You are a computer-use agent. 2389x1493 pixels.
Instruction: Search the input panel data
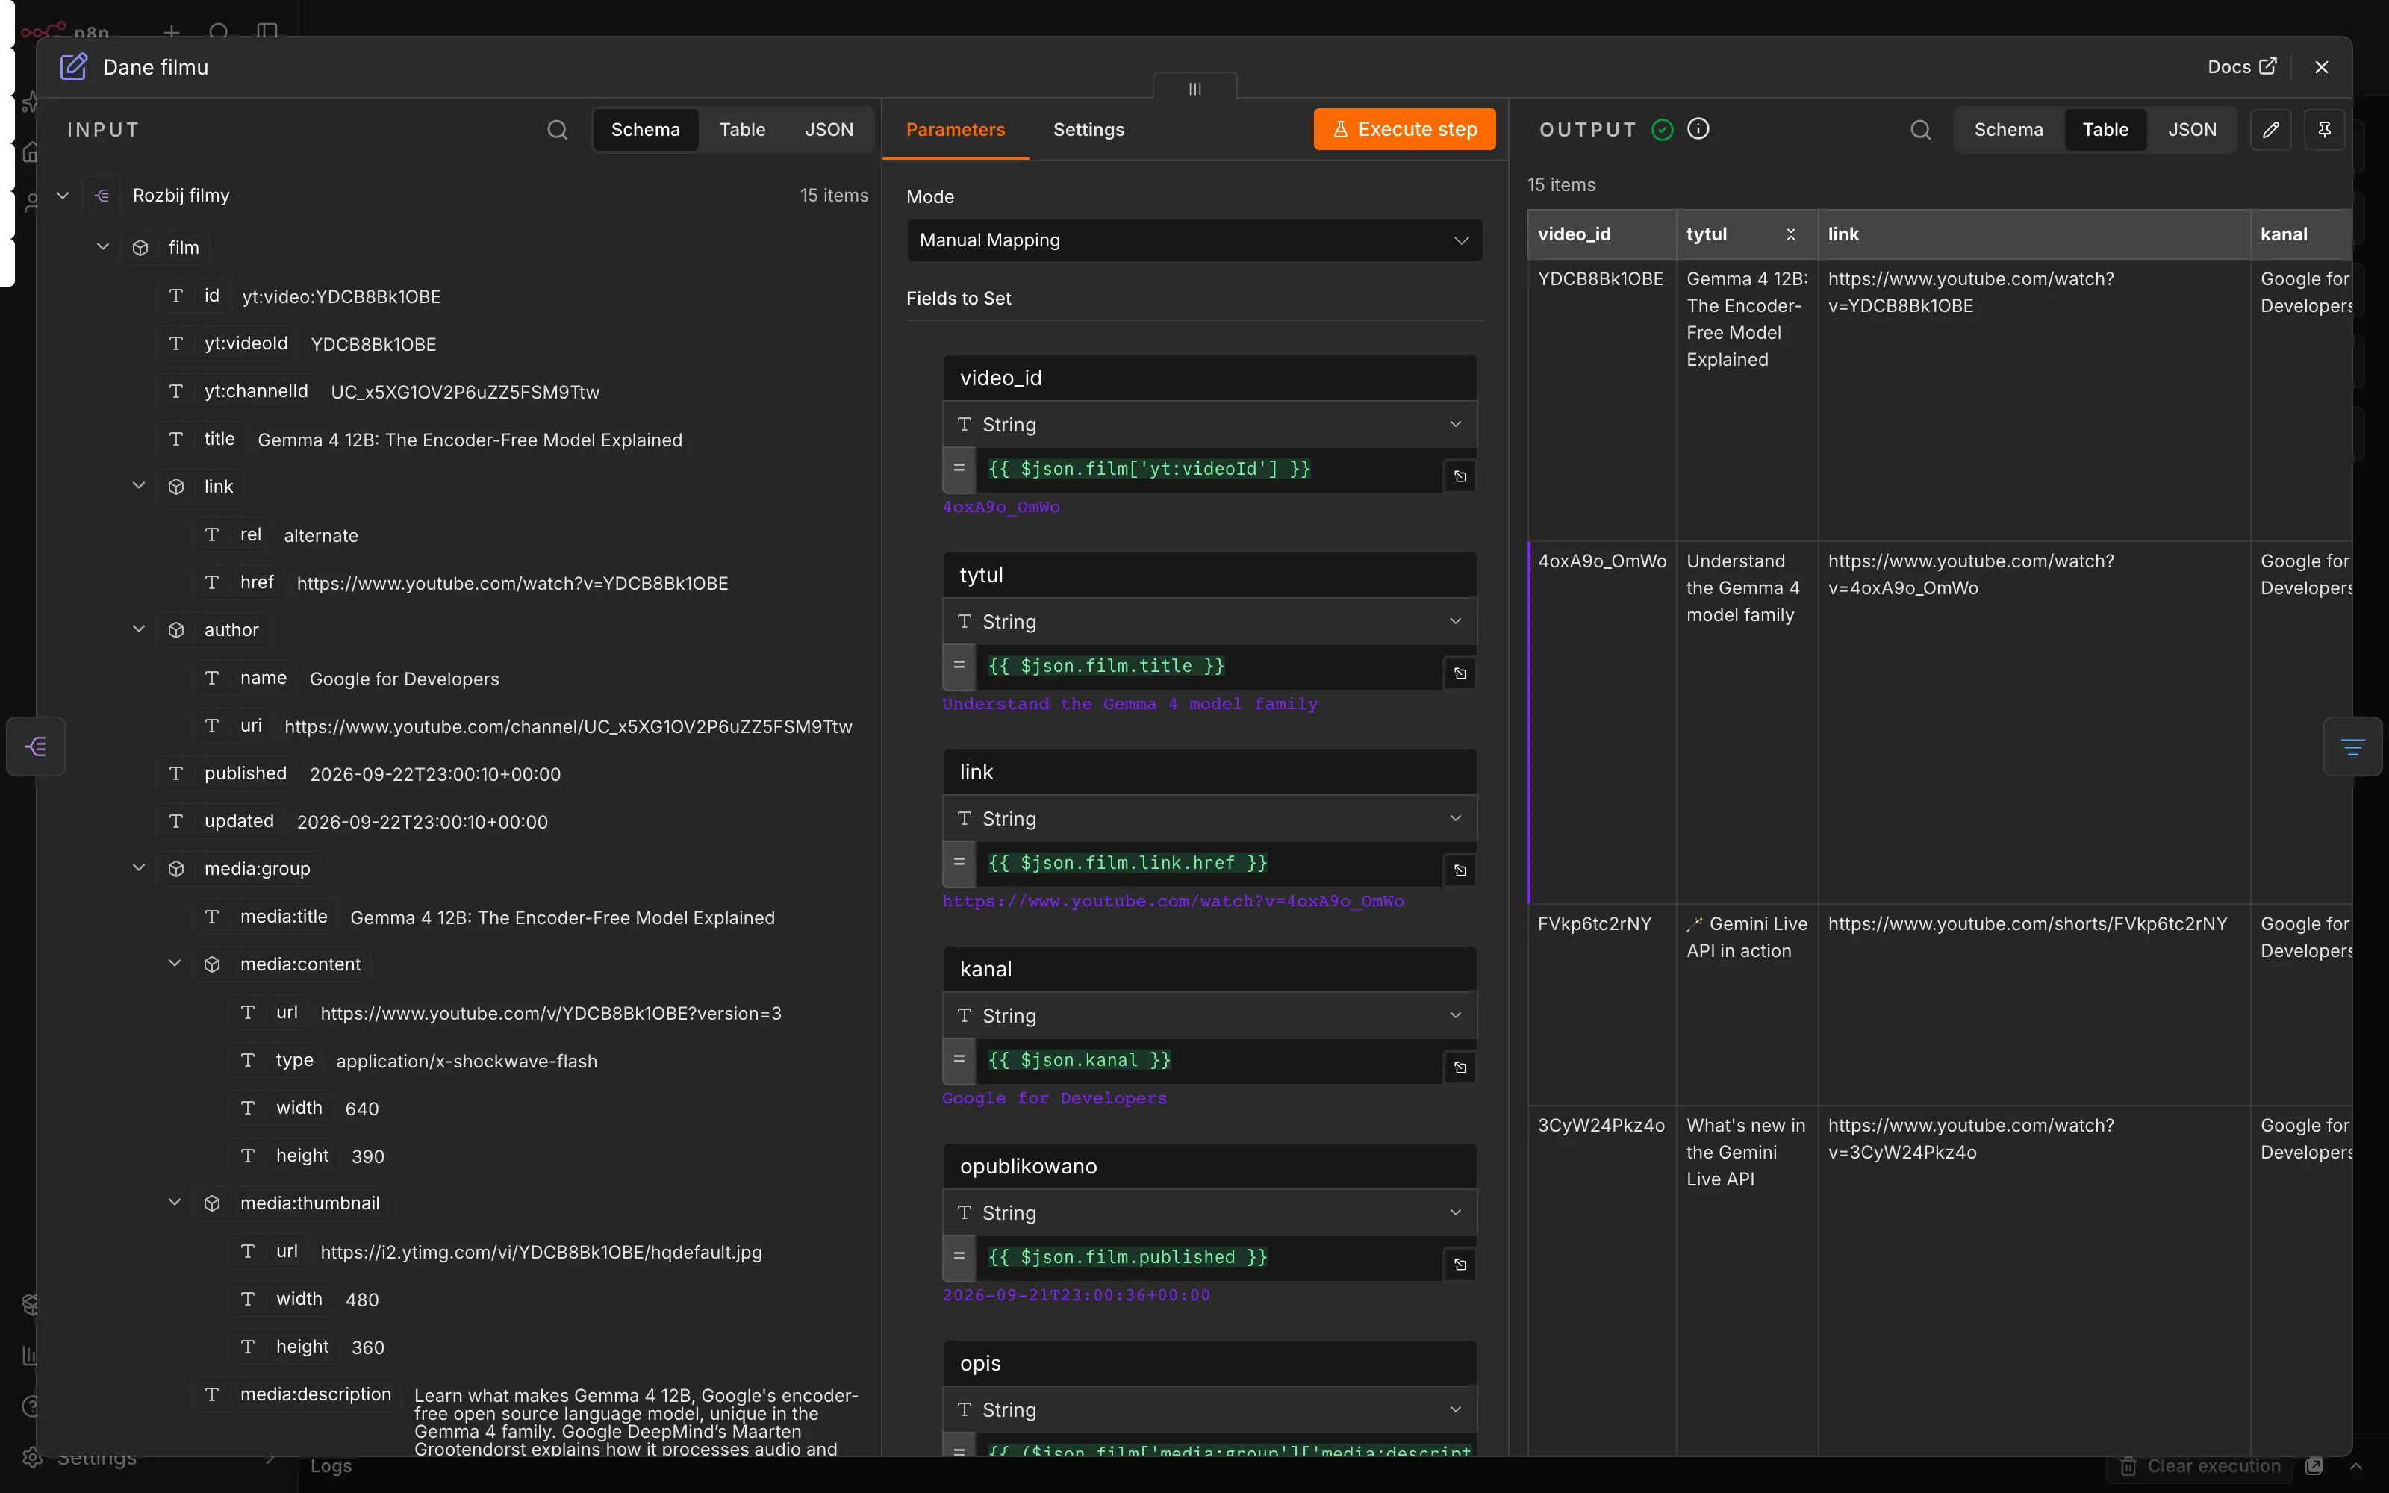click(558, 129)
